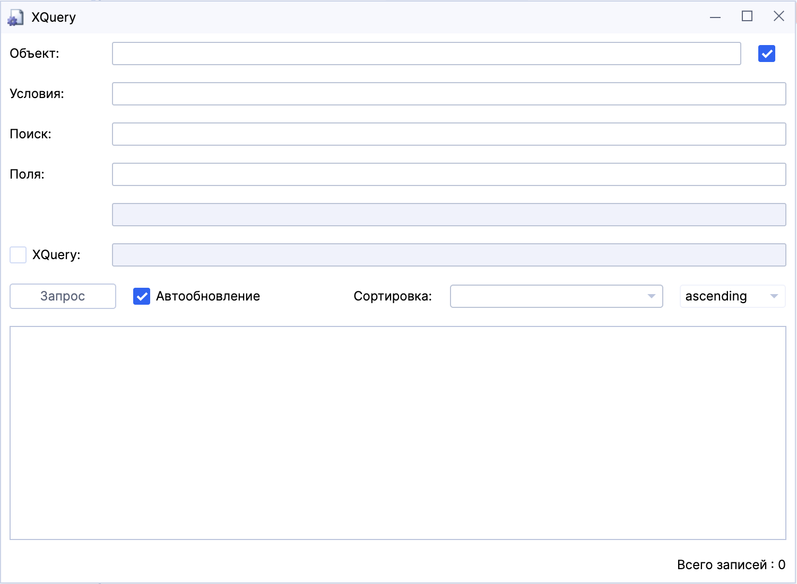The height and width of the screenshot is (584, 797).
Task: Toggle the checkbox next to Объект field
Action: pos(766,54)
